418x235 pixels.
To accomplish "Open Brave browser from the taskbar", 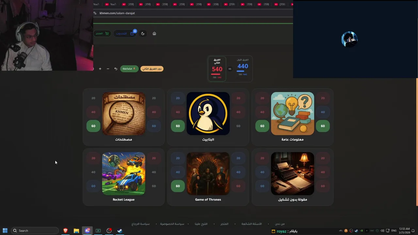I will point(65,231).
